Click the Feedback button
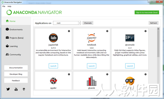 tap(16, 81)
